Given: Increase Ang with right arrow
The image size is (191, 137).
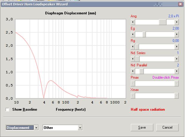Looking at the screenshot, I should (177, 22).
